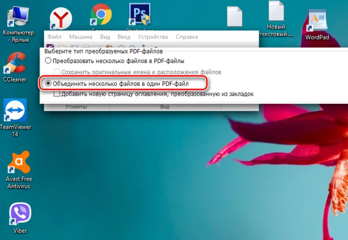Launch the Yandex Browser desktop shortcut
This screenshot has height=240, width=348.
pos(61,19)
